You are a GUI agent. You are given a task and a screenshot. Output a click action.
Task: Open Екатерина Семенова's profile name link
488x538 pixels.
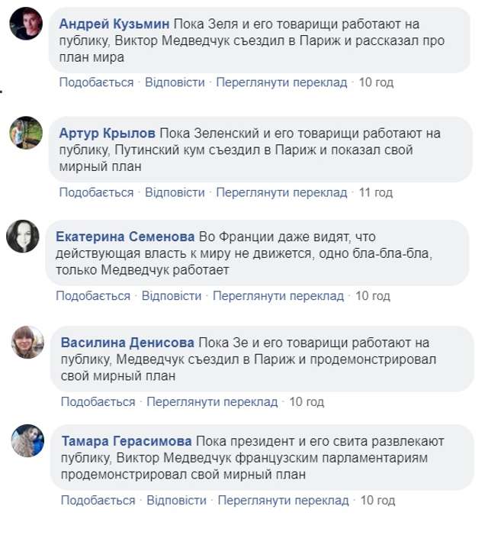[x=126, y=236]
